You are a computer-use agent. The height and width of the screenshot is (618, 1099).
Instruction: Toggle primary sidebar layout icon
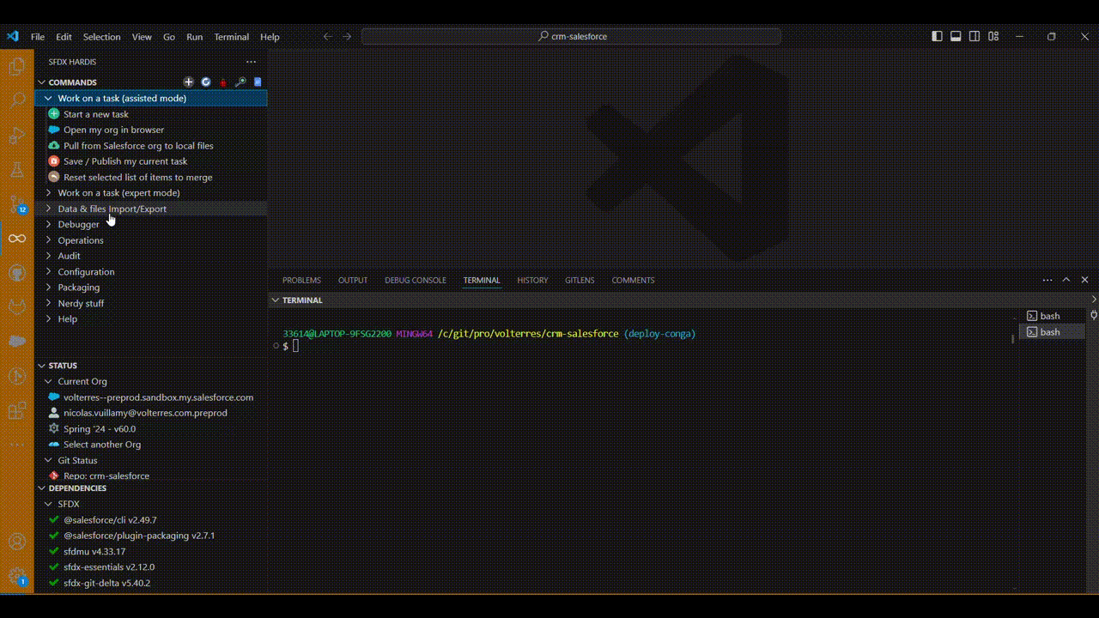[937, 37]
